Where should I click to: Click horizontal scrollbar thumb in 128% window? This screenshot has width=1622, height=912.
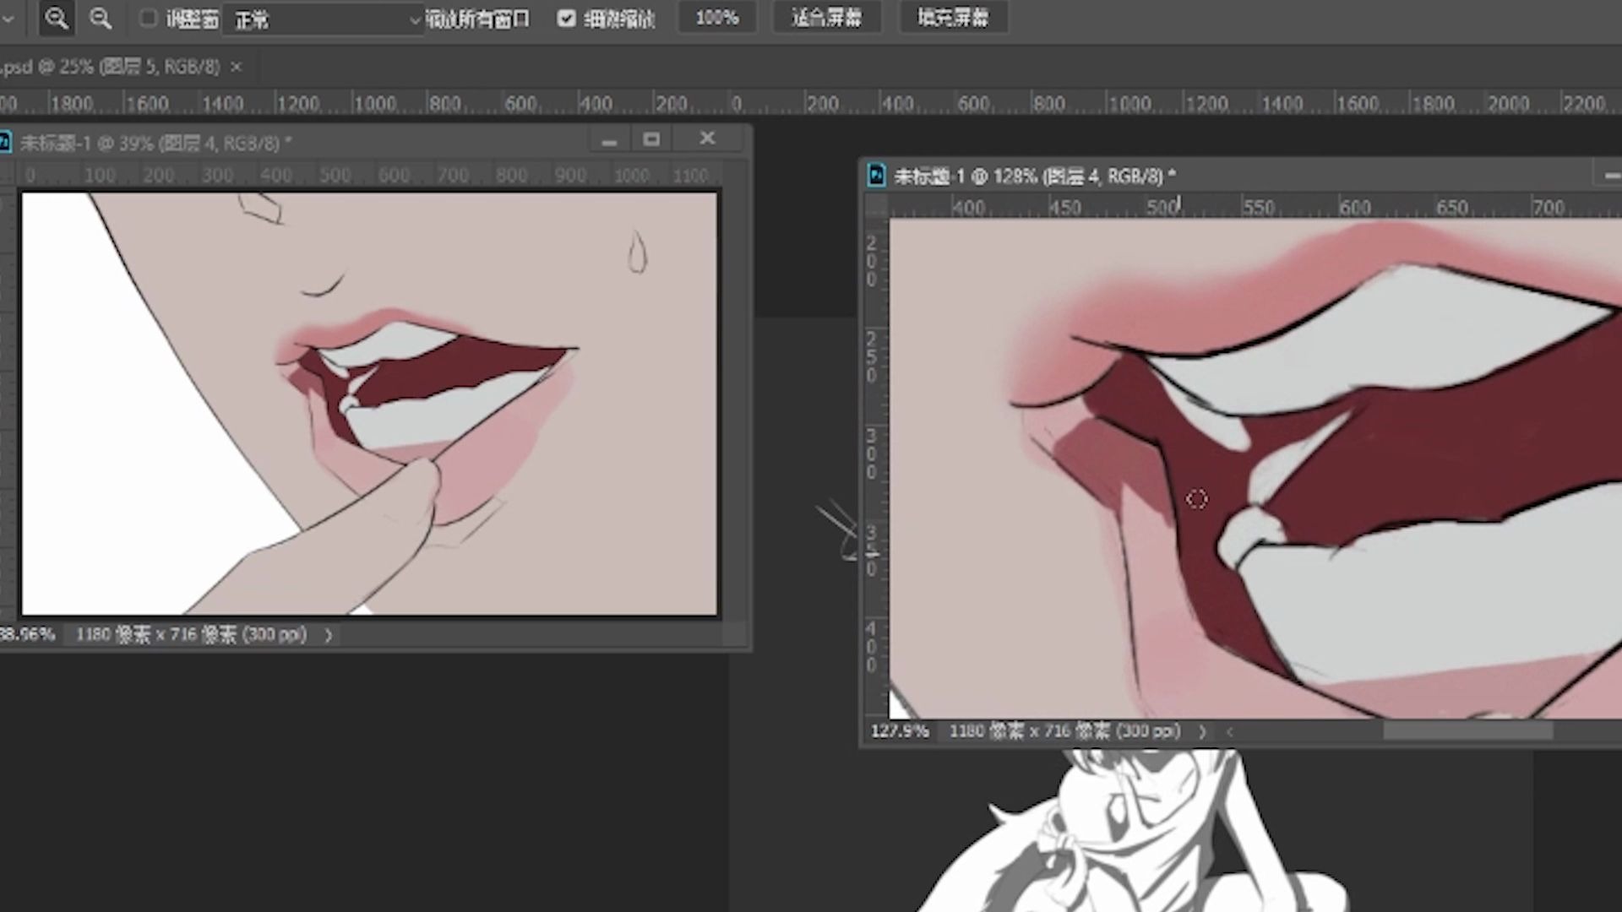[1468, 731]
